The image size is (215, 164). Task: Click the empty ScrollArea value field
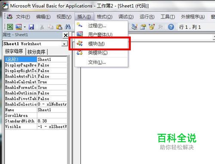pos(52,115)
